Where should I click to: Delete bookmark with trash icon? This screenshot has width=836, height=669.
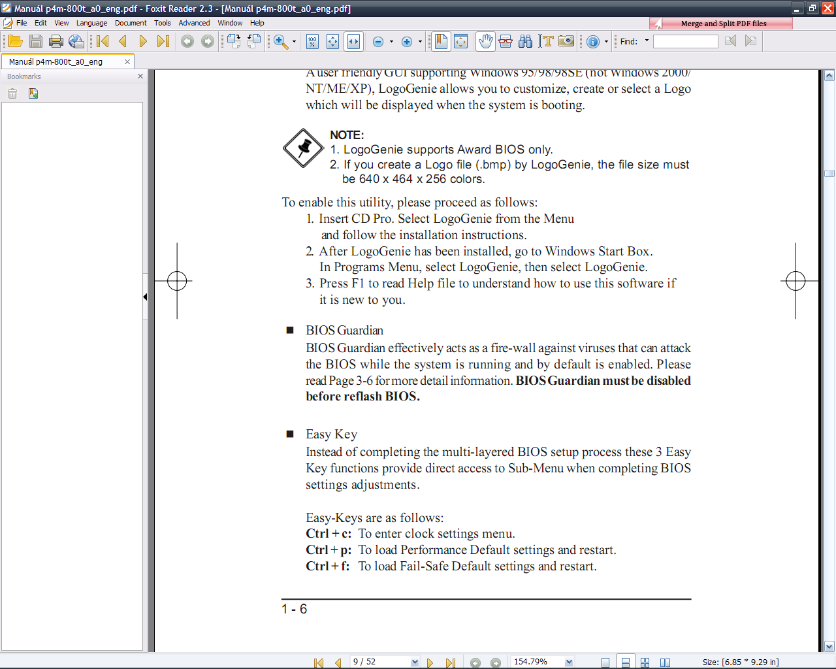[12, 93]
